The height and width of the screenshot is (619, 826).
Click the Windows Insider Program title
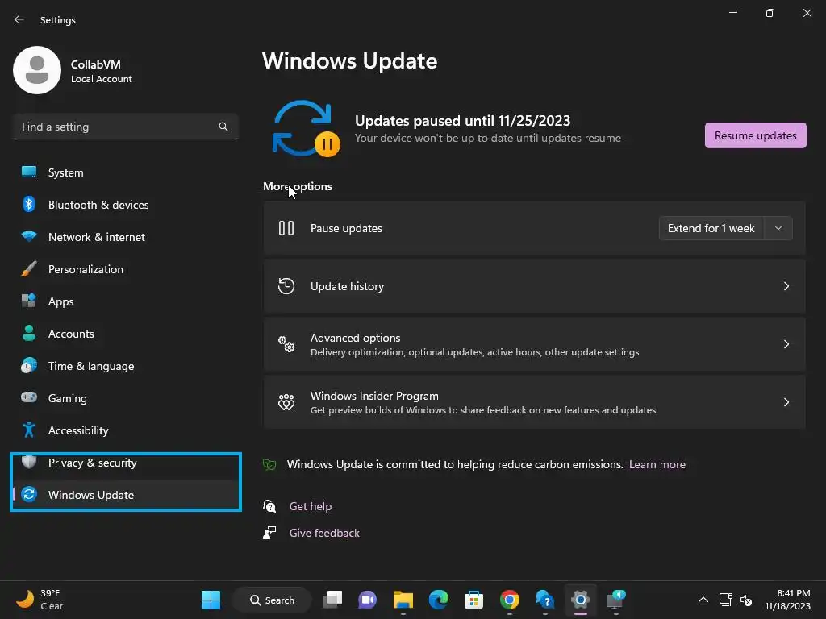[x=374, y=395]
